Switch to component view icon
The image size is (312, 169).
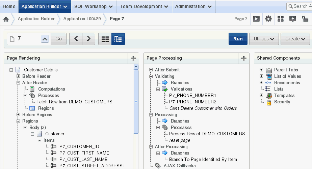(105, 39)
